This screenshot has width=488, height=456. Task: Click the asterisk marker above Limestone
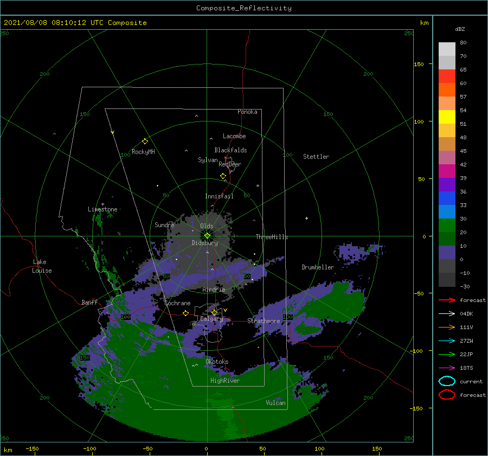102,204
